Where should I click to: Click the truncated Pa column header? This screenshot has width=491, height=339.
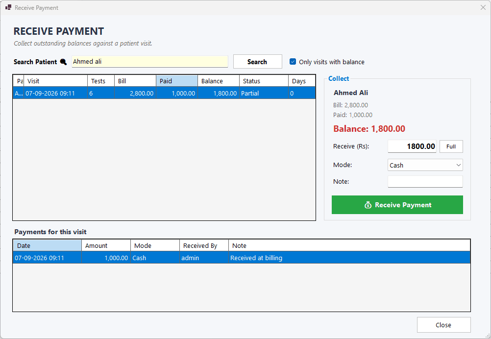click(x=19, y=81)
